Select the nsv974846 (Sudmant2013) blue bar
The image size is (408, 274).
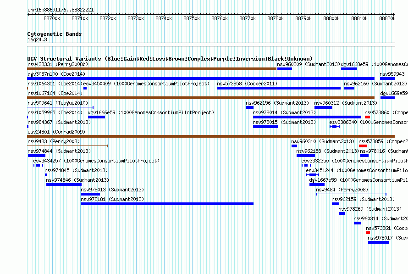(64, 185)
